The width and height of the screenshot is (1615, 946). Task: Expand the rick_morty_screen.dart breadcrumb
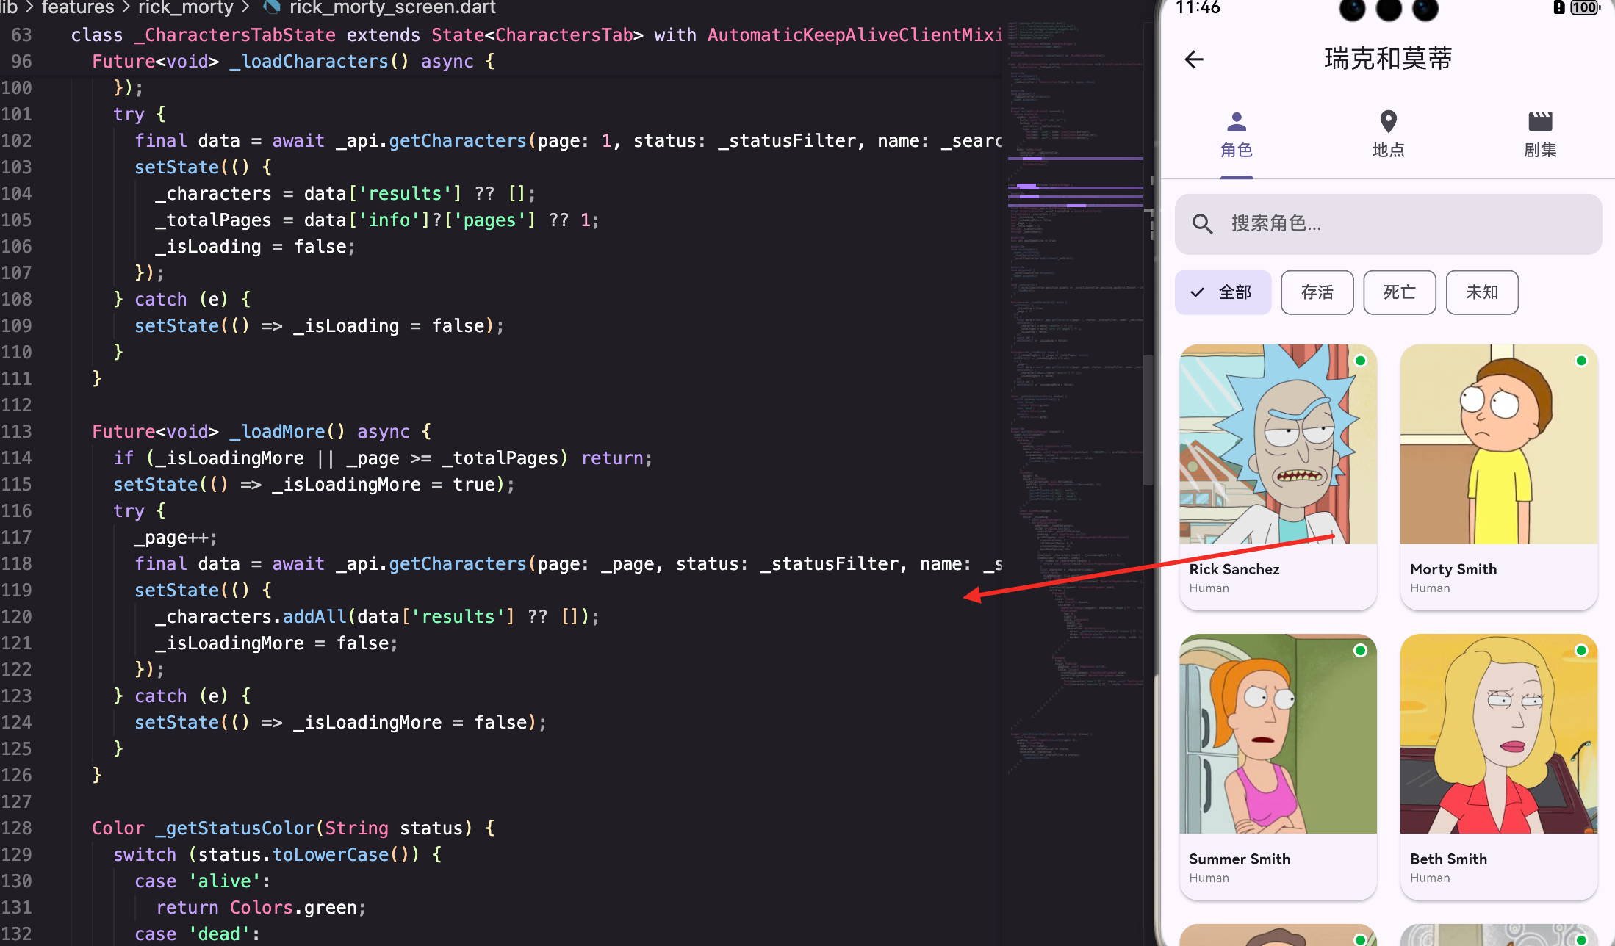tap(392, 7)
